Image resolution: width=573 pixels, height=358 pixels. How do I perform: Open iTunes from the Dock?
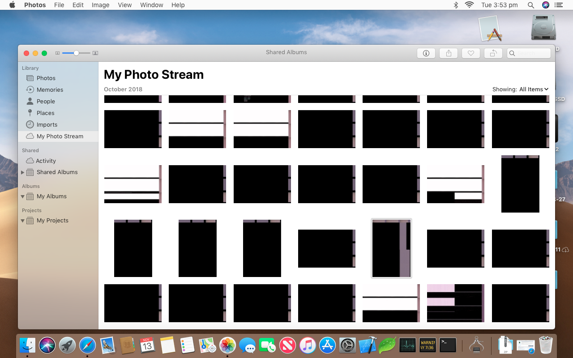[307, 345]
